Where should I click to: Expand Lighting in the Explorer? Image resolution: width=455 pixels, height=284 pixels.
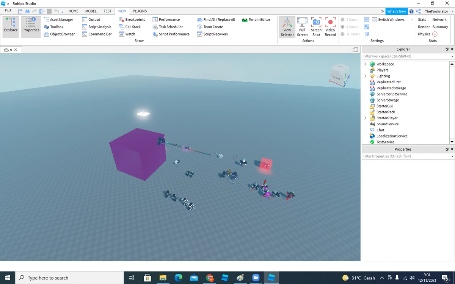coord(365,76)
